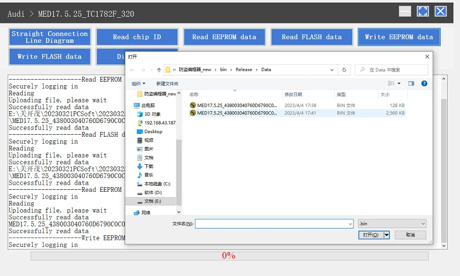Viewport: 460px width, 276px height.
Task: Click Release in the breadcrumb path
Action: pos(244,70)
